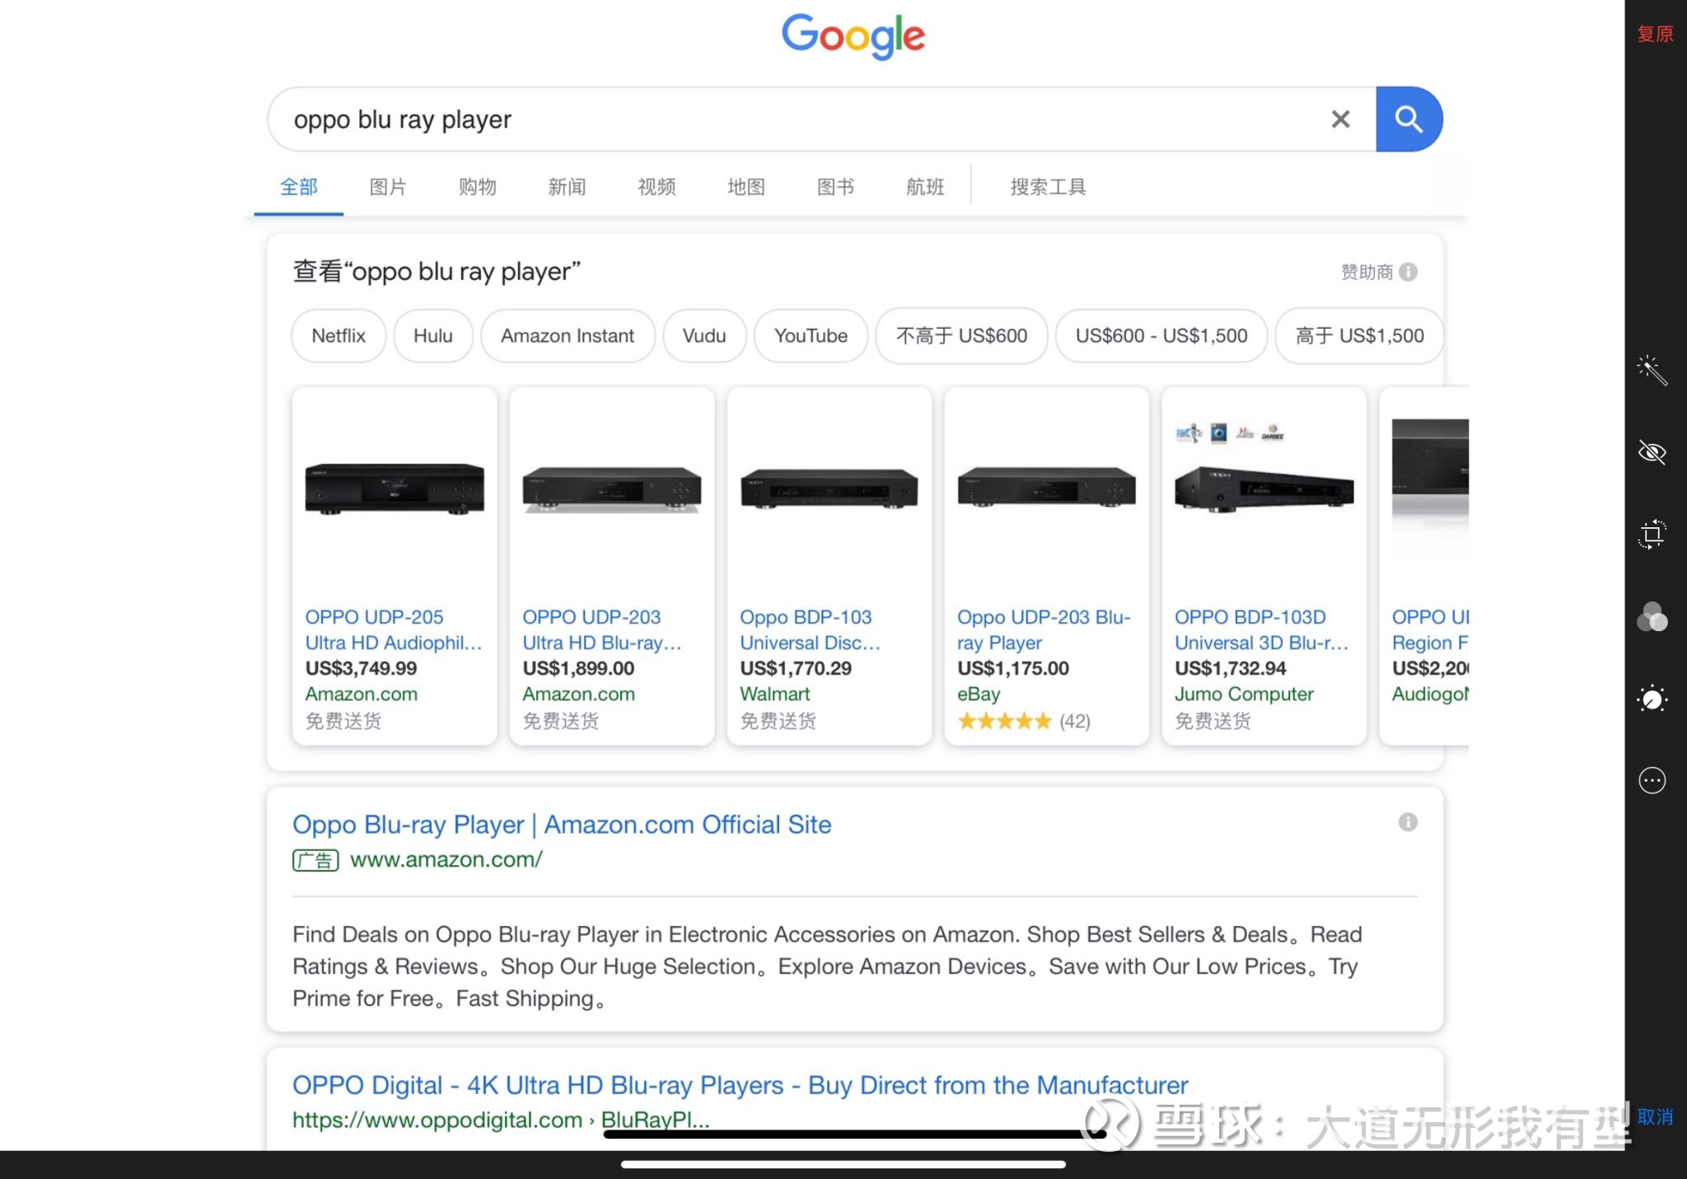Open OPPO Digital 4K Ultra HD result
Screen dimensions: 1687x1179
coord(740,1085)
